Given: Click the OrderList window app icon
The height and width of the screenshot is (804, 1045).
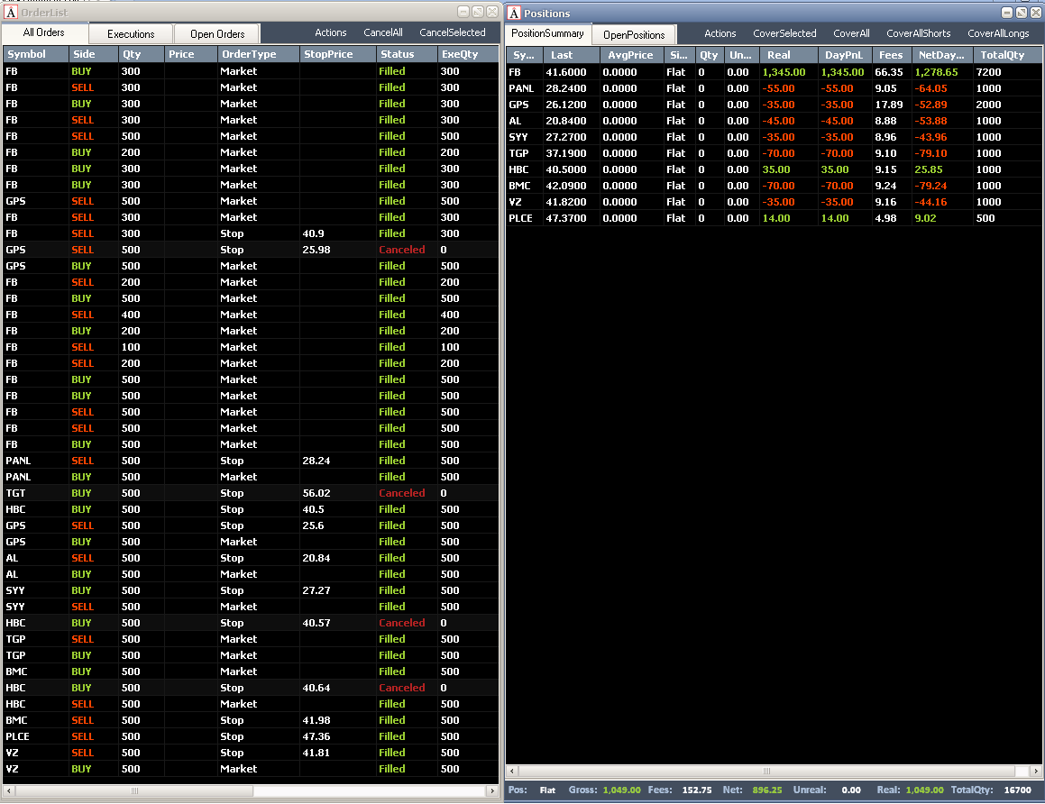Looking at the screenshot, I should (x=11, y=12).
